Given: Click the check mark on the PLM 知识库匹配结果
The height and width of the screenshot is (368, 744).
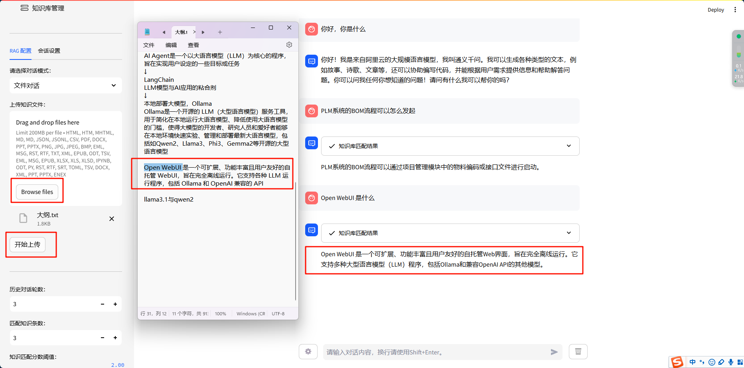Looking at the screenshot, I should 332,146.
